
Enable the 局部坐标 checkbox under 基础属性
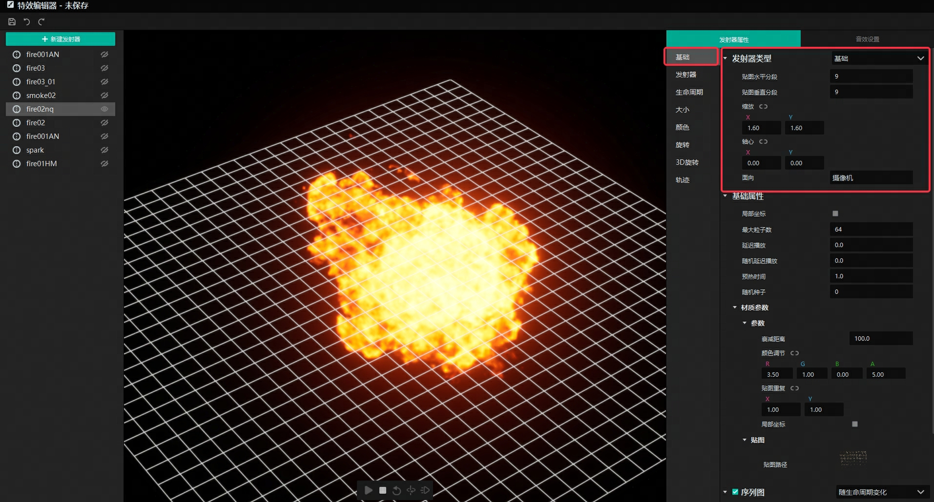coord(835,213)
